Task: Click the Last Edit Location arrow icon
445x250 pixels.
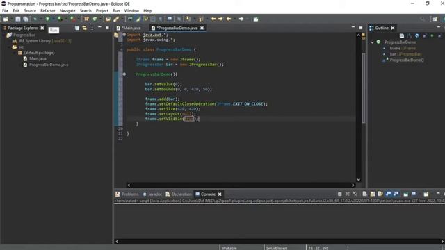Action: [213, 19]
